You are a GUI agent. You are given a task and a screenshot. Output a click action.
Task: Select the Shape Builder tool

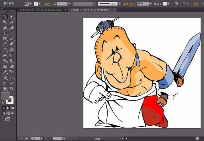click(x=5, y=61)
